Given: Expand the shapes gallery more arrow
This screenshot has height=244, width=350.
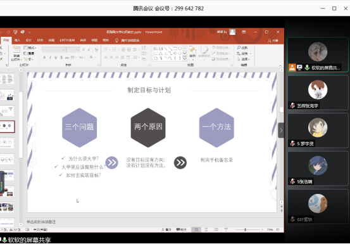Looking at the screenshot, I should pyautogui.click(x=184, y=58).
